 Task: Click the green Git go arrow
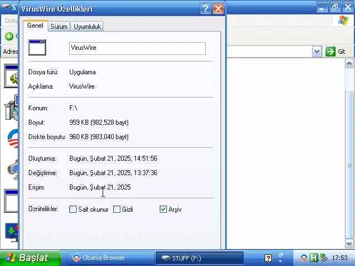tap(331, 52)
